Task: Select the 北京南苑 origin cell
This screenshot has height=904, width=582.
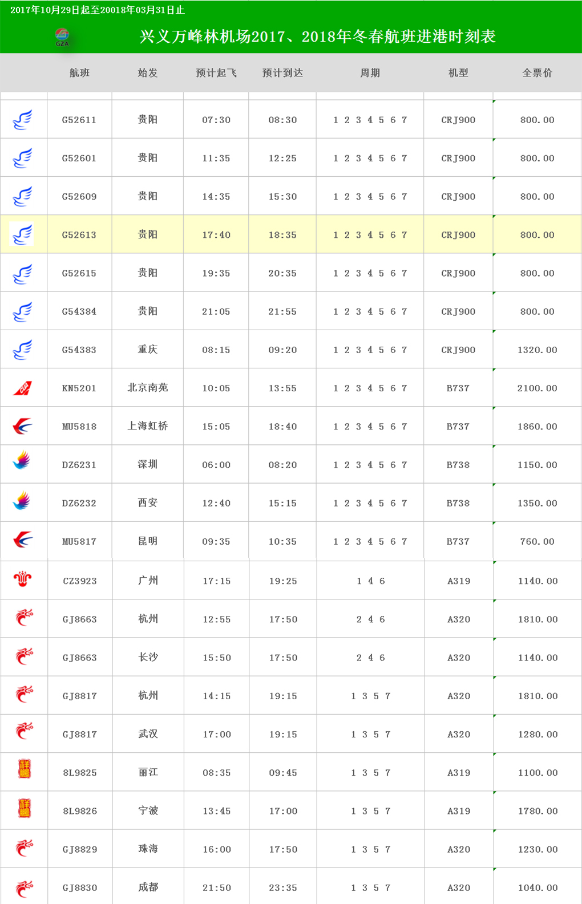Action: pos(148,388)
